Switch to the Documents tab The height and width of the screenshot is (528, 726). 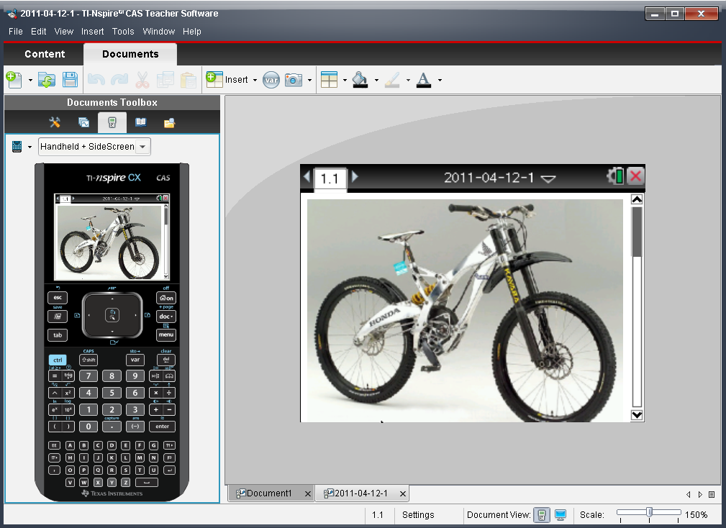pyautogui.click(x=130, y=54)
